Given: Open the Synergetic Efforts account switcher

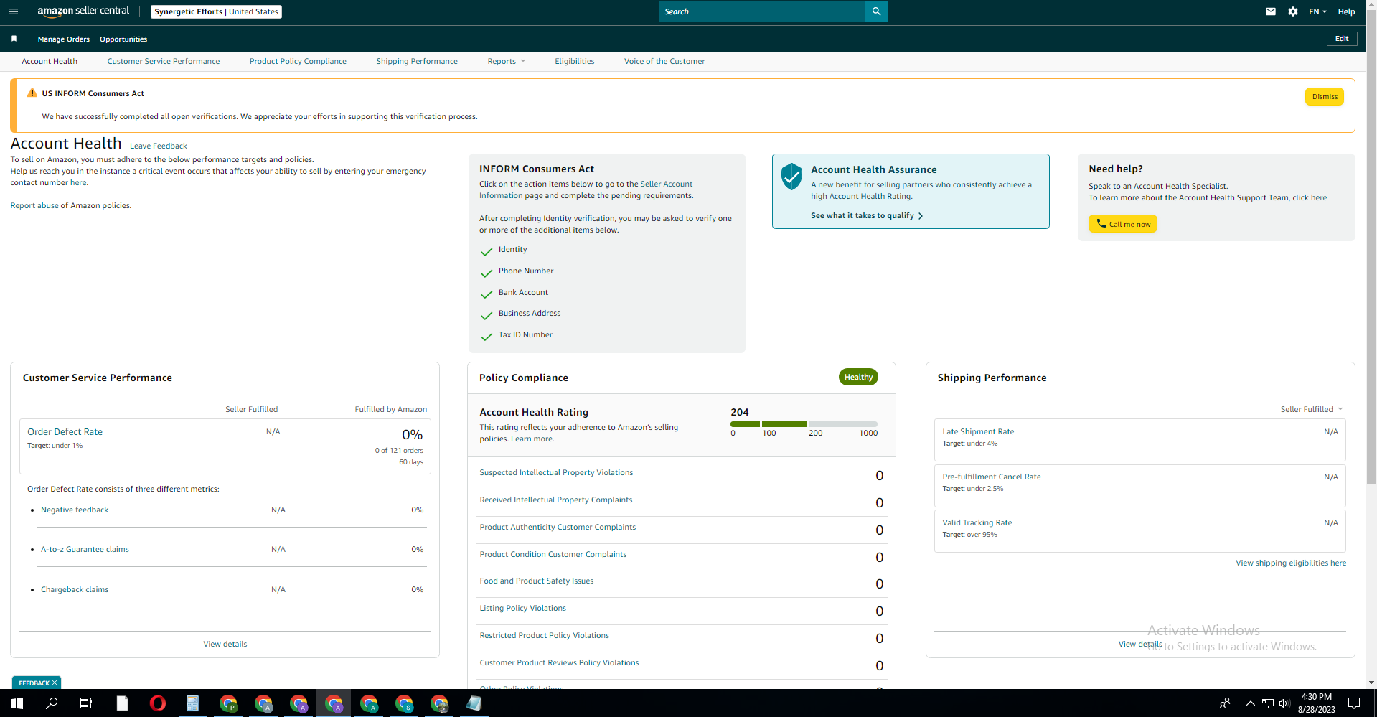Looking at the screenshot, I should pyautogui.click(x=216, y=11).
